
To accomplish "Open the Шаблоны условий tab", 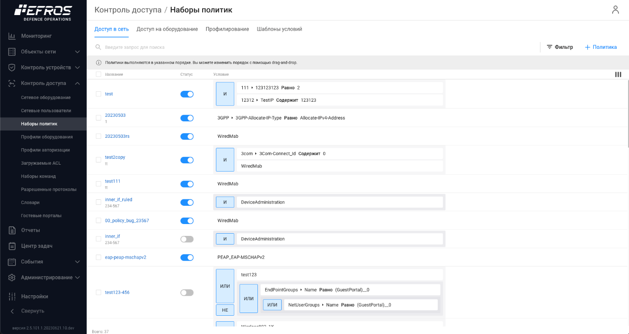I will coord(279,29).
